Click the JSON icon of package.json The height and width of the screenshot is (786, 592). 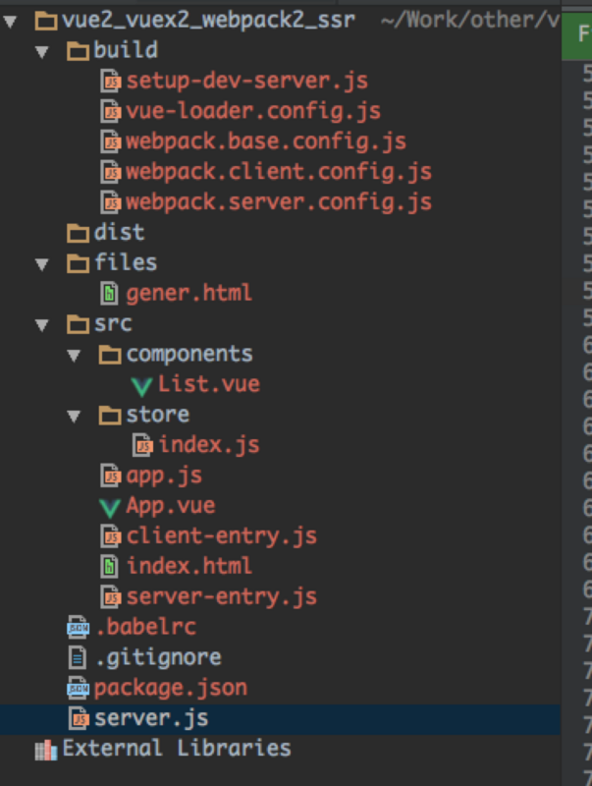79,689
